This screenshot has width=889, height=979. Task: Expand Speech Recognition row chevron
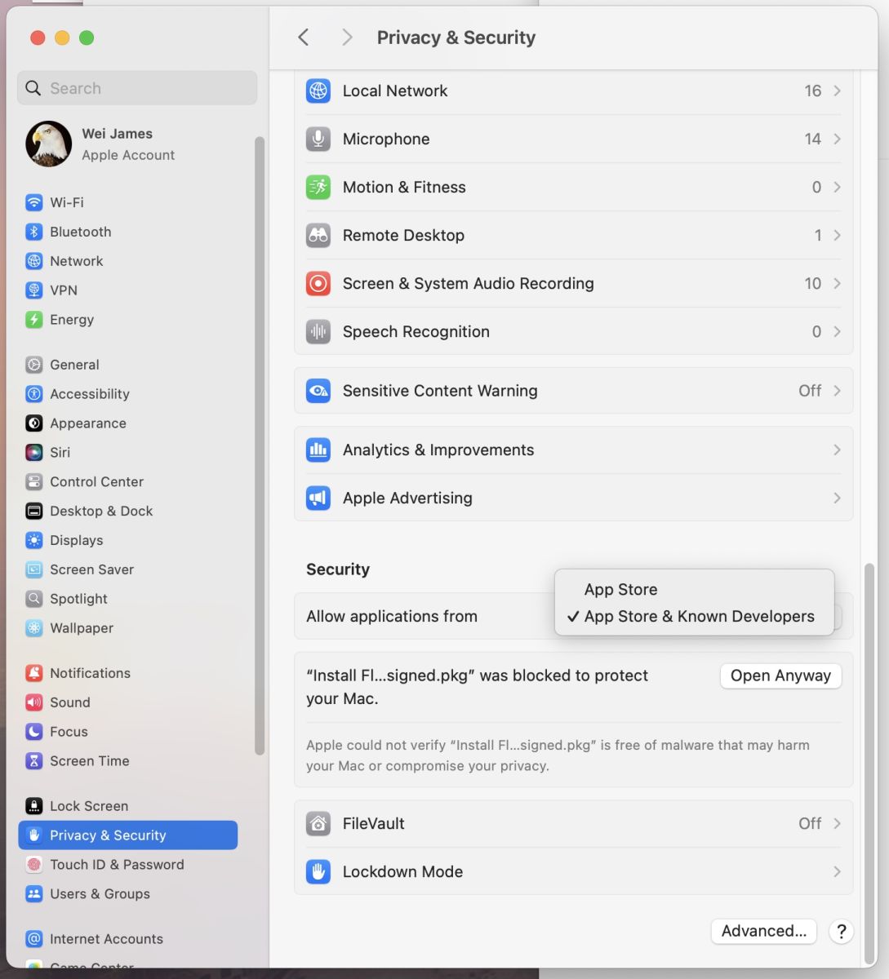[x=837, y=331]
